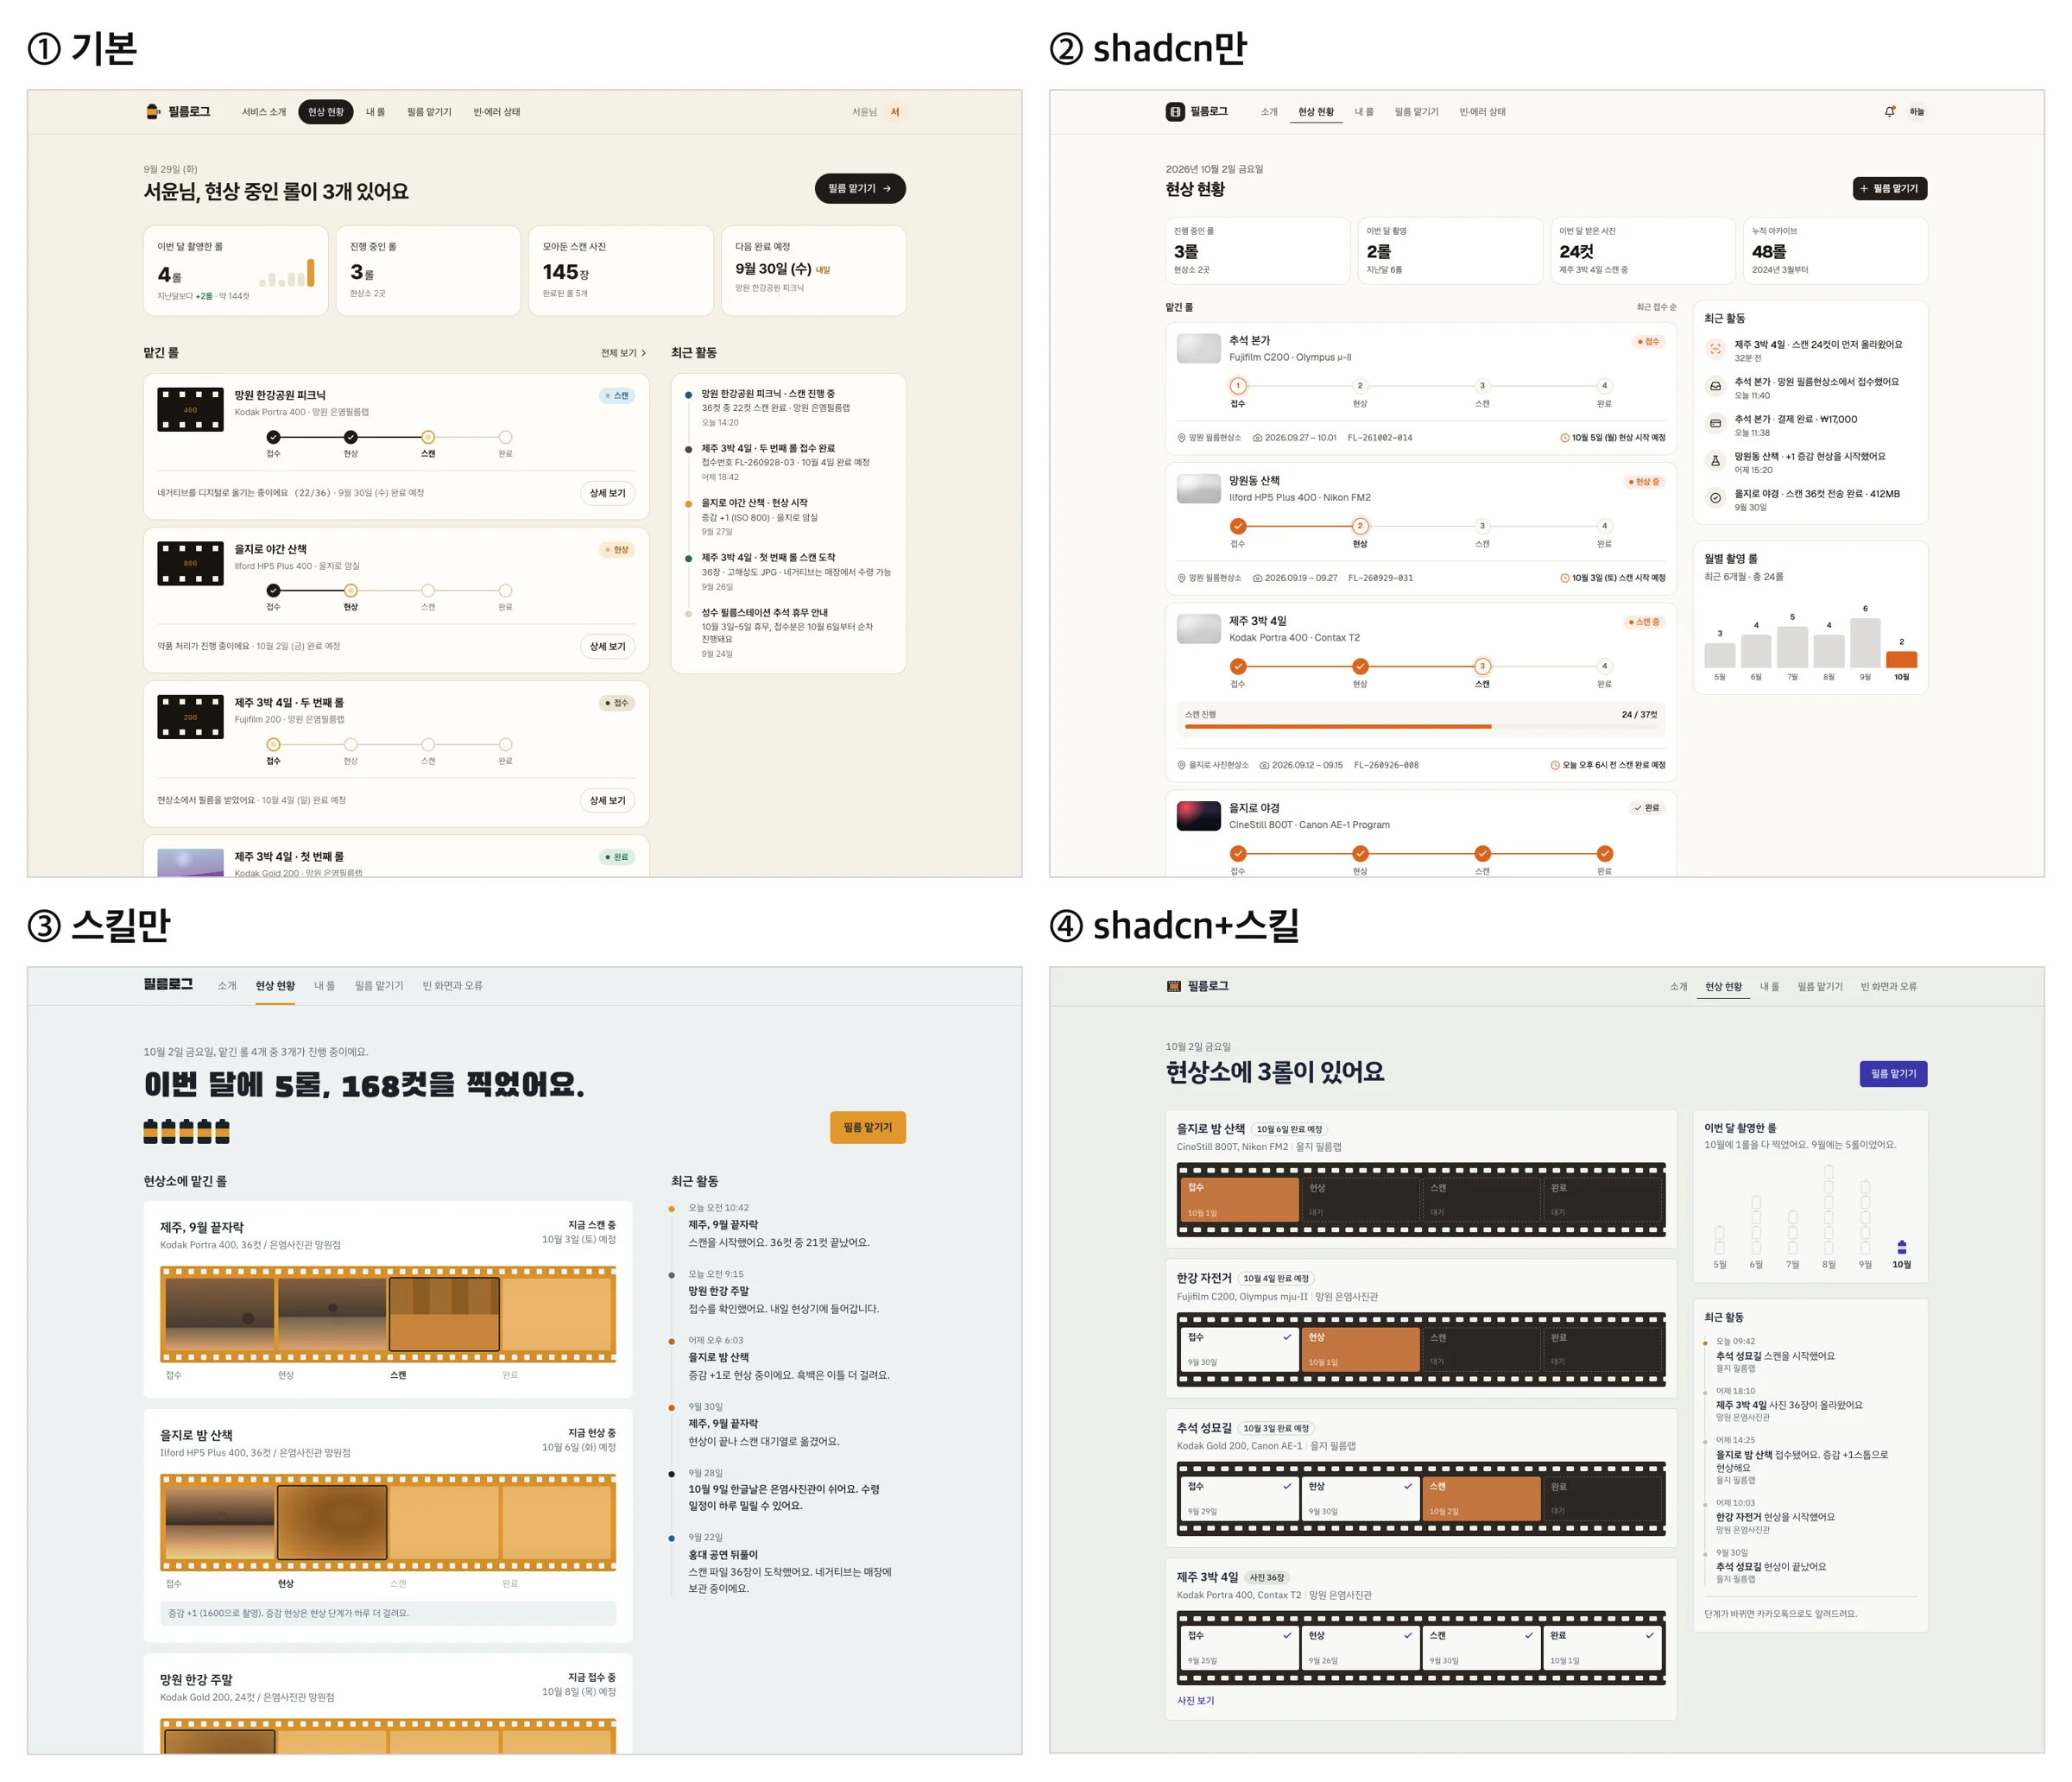Click 상세 보기 on 제주 3박 4일 · 두 번째 롤 card
The height and width of the screenshot is (1782, 2072).
607,801
